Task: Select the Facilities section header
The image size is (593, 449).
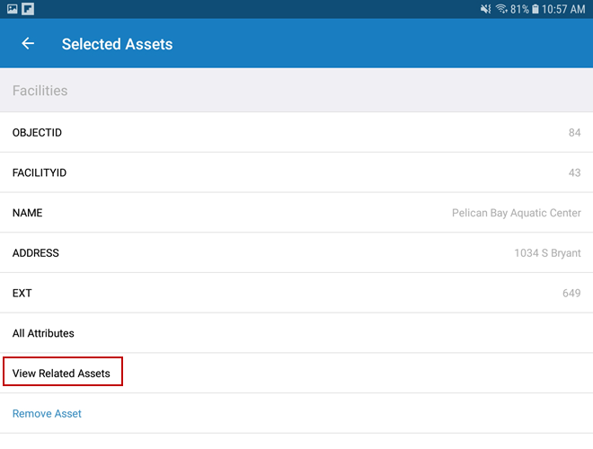Action: tap(40, 91)
